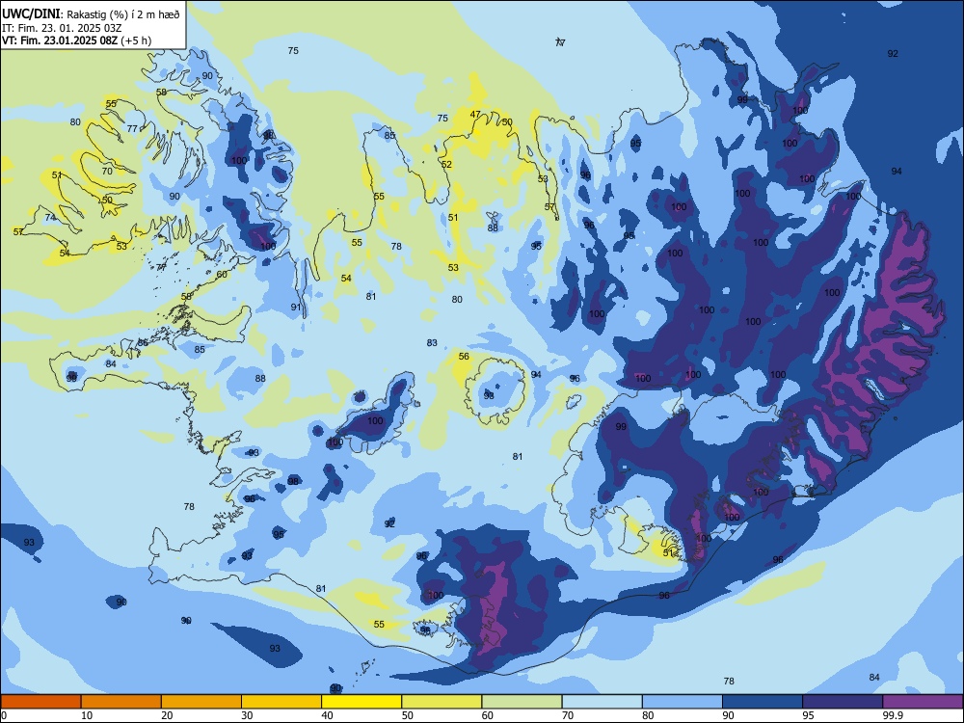Click the orange 10–20 legend swatch

[121, 702]
